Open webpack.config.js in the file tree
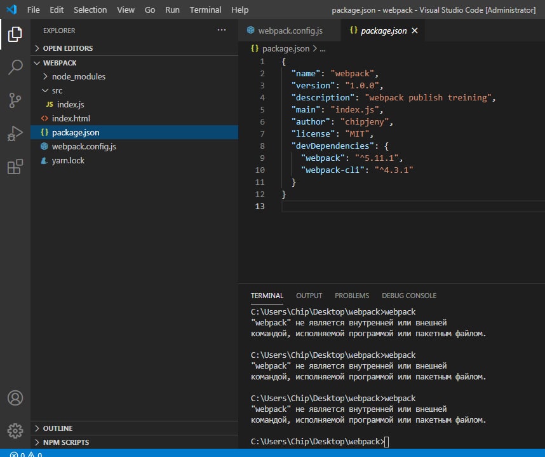Image resolution: width=545 pixels, height=457 pixels. [134, 146]
